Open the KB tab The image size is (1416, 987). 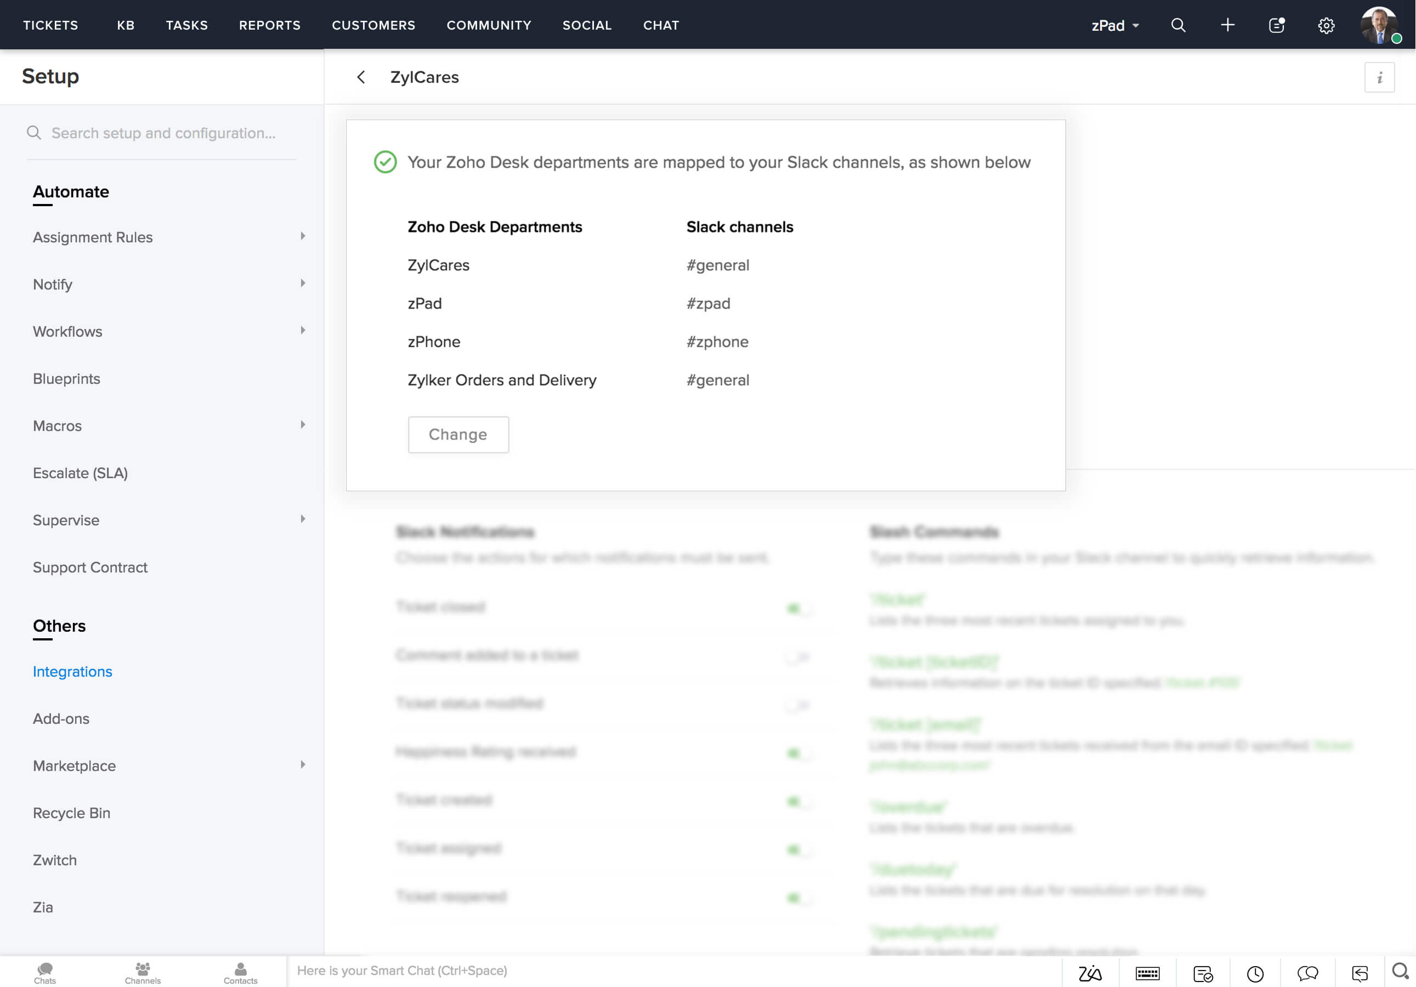coord(126,25)
